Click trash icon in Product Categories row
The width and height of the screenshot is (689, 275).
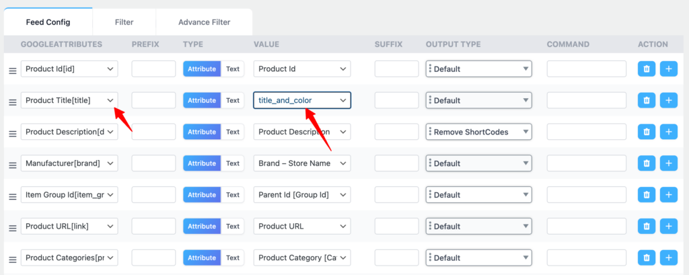click(x=646, y=258)
